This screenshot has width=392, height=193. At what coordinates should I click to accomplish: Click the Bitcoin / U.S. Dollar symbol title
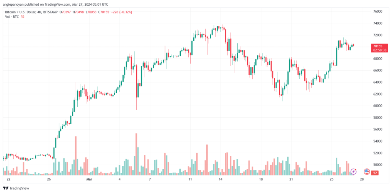click(19, 12)
